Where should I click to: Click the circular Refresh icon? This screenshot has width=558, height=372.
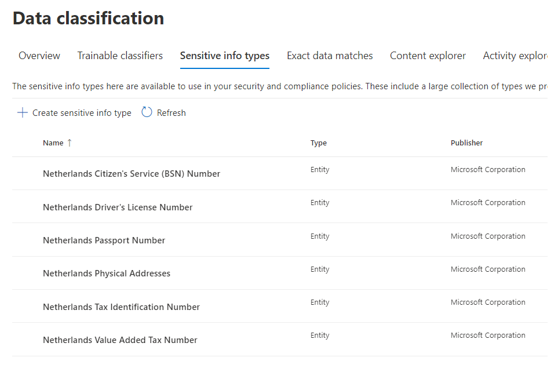[x=147, y=112]
